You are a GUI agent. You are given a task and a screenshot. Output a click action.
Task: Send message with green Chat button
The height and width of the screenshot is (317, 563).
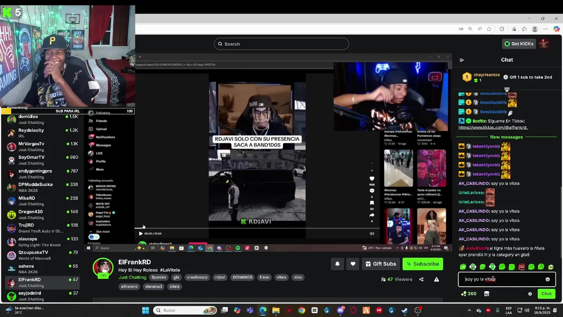coord(546,294)
